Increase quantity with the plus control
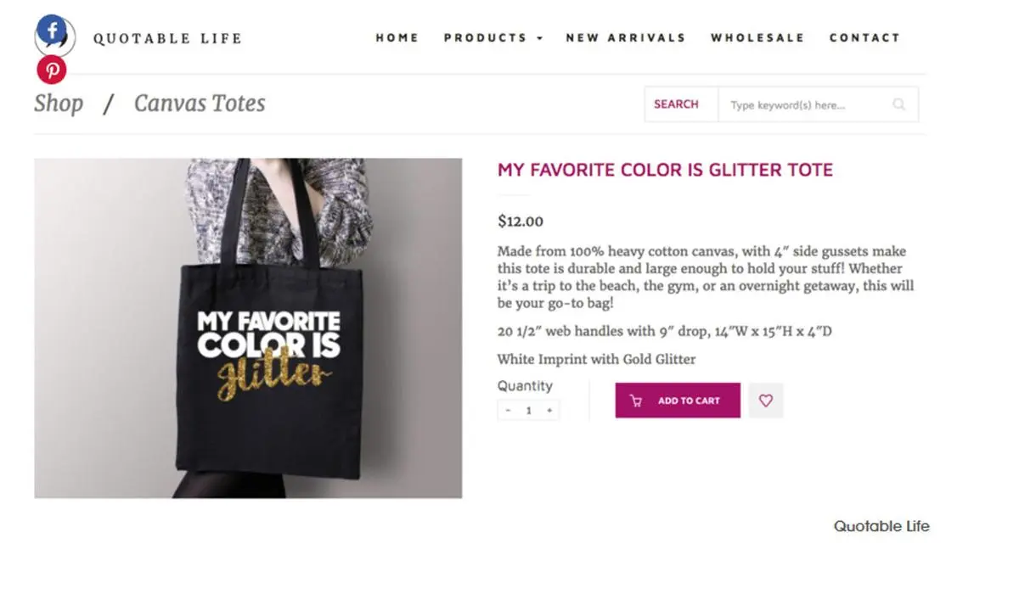Screen dimensions: 1019x611 pos(549,410)
